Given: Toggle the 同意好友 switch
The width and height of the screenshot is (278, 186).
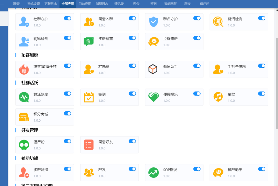Looking at the screenshot, I should coord(132,141).
